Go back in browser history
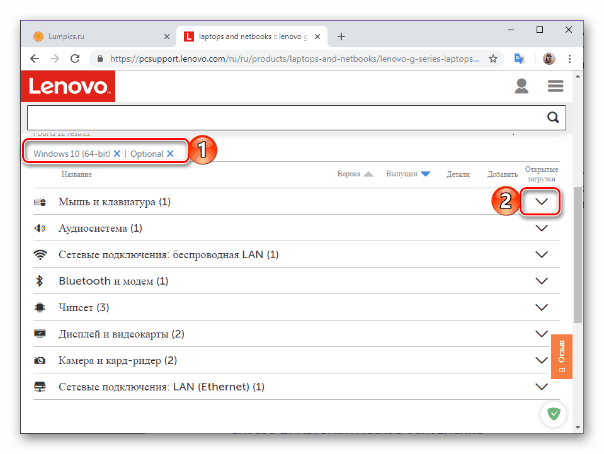This screenshot has width=604, height=454. tap(35, 59)
